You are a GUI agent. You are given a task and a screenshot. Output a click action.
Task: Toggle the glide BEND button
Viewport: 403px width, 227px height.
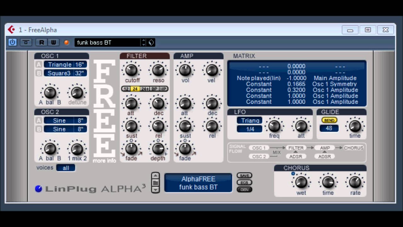pyautogui.click(x=329, y=120)
